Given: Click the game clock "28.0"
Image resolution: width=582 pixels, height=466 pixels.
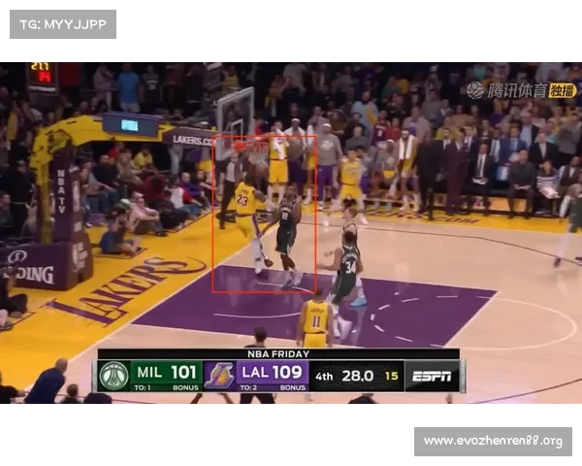Looking at the screenshot, I should tap(357, 376).
